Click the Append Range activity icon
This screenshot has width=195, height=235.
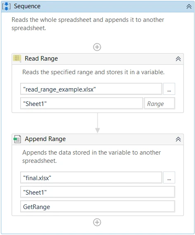pos(17,139)
